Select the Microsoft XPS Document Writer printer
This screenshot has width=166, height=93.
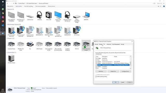click(58, 46)
